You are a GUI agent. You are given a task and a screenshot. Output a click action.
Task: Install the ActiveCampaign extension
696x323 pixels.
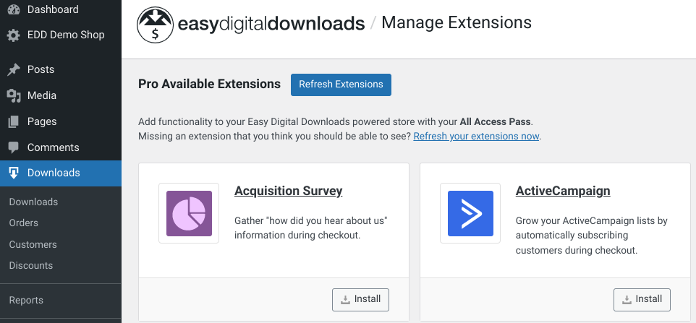click(x=642, y=300)
